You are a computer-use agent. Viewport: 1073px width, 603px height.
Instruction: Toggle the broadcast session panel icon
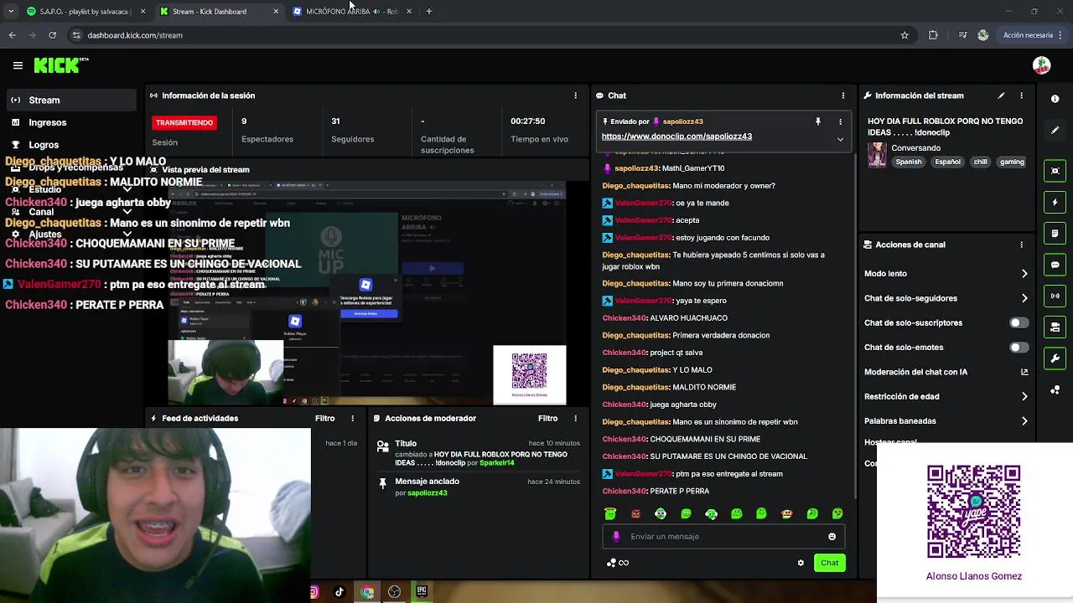pyautogui.click(x=1055, y=295)
